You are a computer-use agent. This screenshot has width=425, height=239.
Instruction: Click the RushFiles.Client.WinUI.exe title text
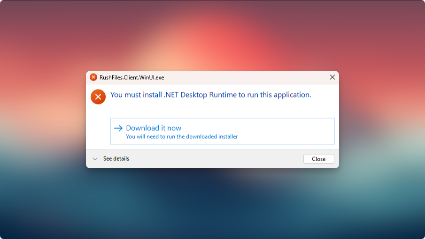[132, 78]
